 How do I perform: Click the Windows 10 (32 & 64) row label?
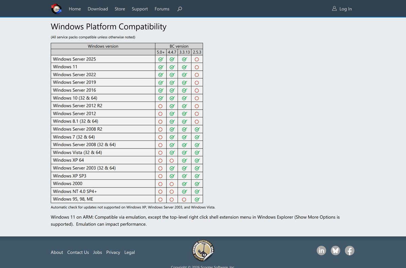coord(75,98)
